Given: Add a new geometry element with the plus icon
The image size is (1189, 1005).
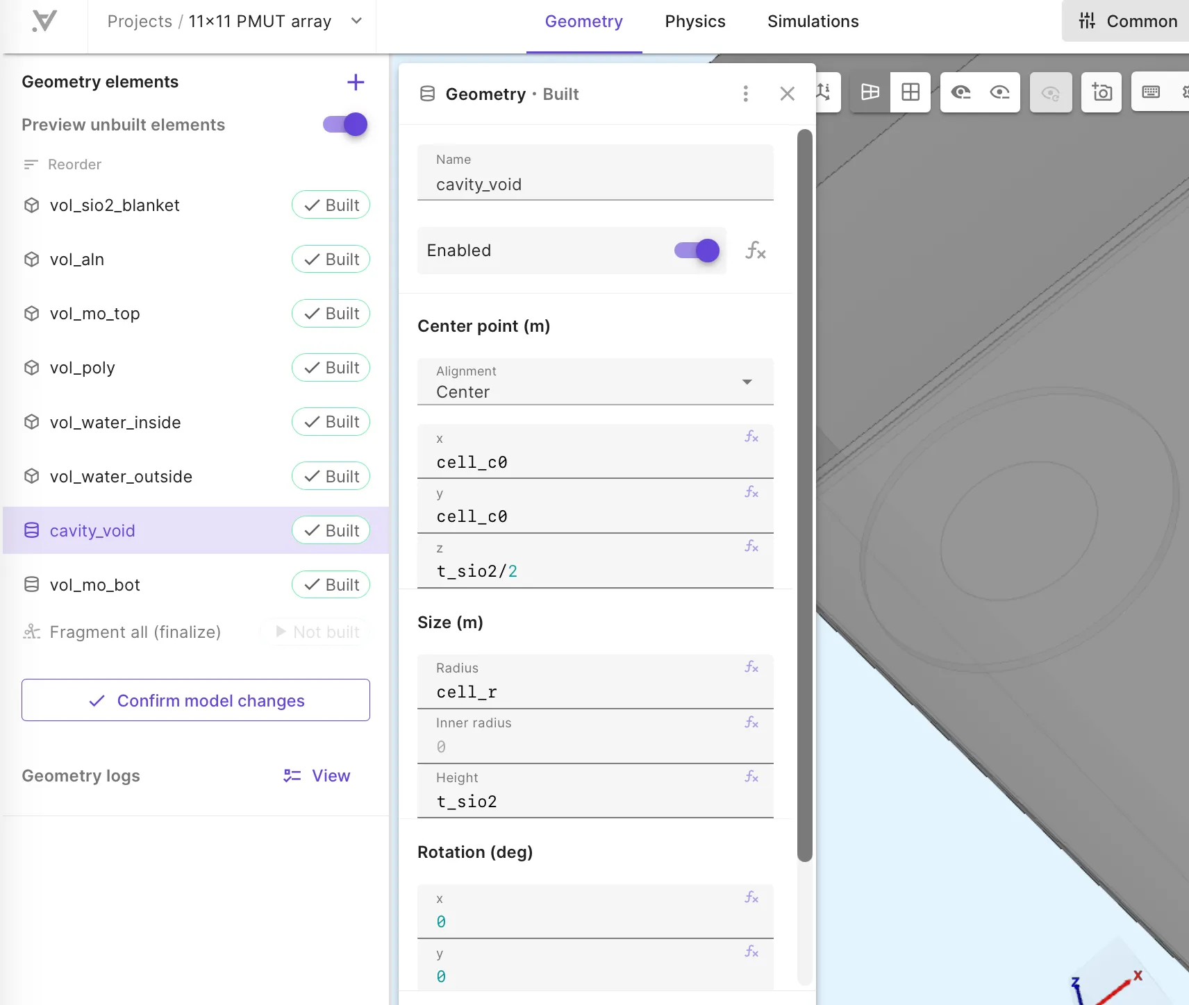Looking at the screenshot, I should coord(356,82).
